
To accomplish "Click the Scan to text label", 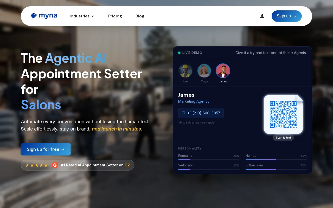I will (283, 138).
